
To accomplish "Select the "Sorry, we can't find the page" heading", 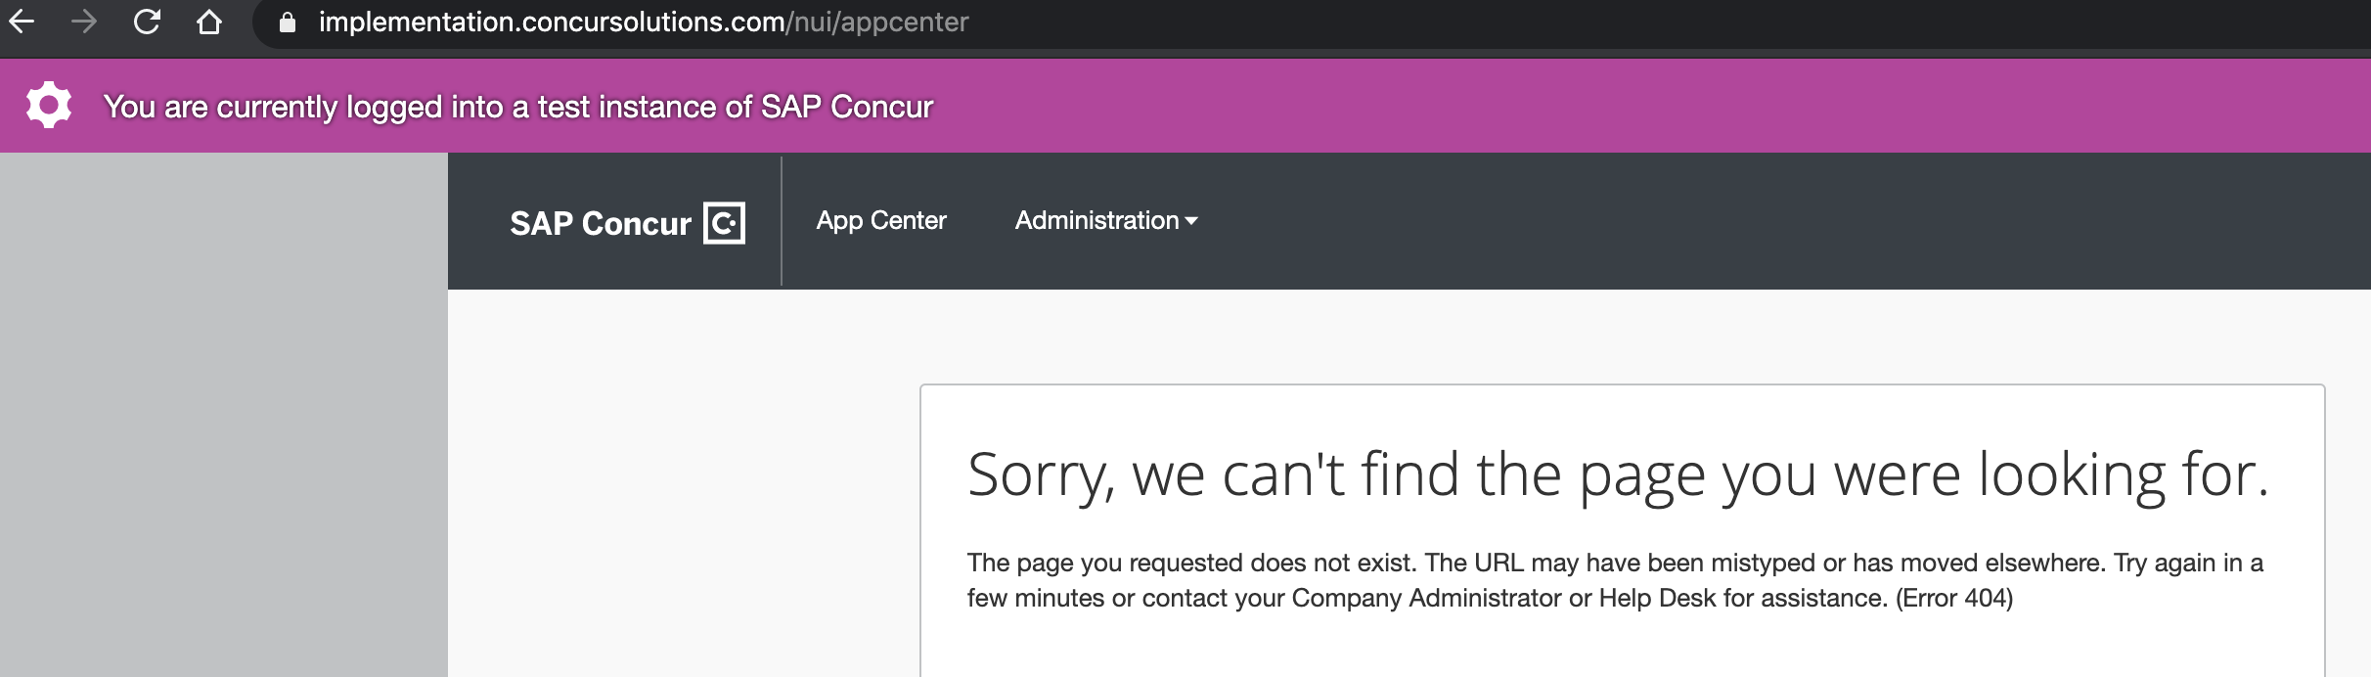I will pyautogui.click(x=1618, y=475).
